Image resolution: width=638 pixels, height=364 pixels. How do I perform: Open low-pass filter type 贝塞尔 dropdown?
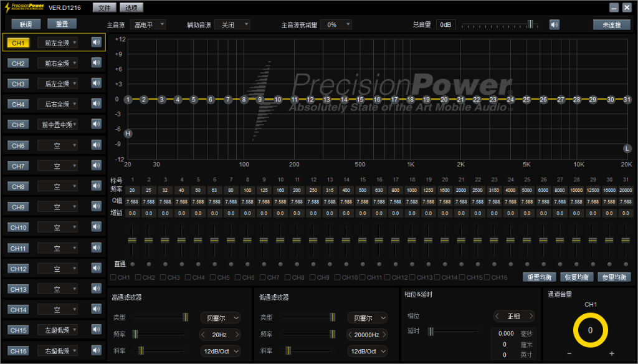pyautogui.click(x=368, y=318)
